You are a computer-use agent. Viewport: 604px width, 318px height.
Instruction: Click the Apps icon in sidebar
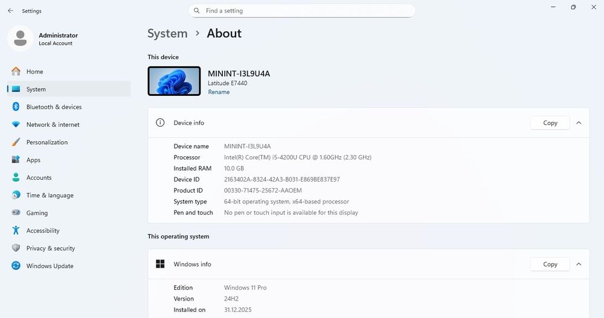pos(16,159)
